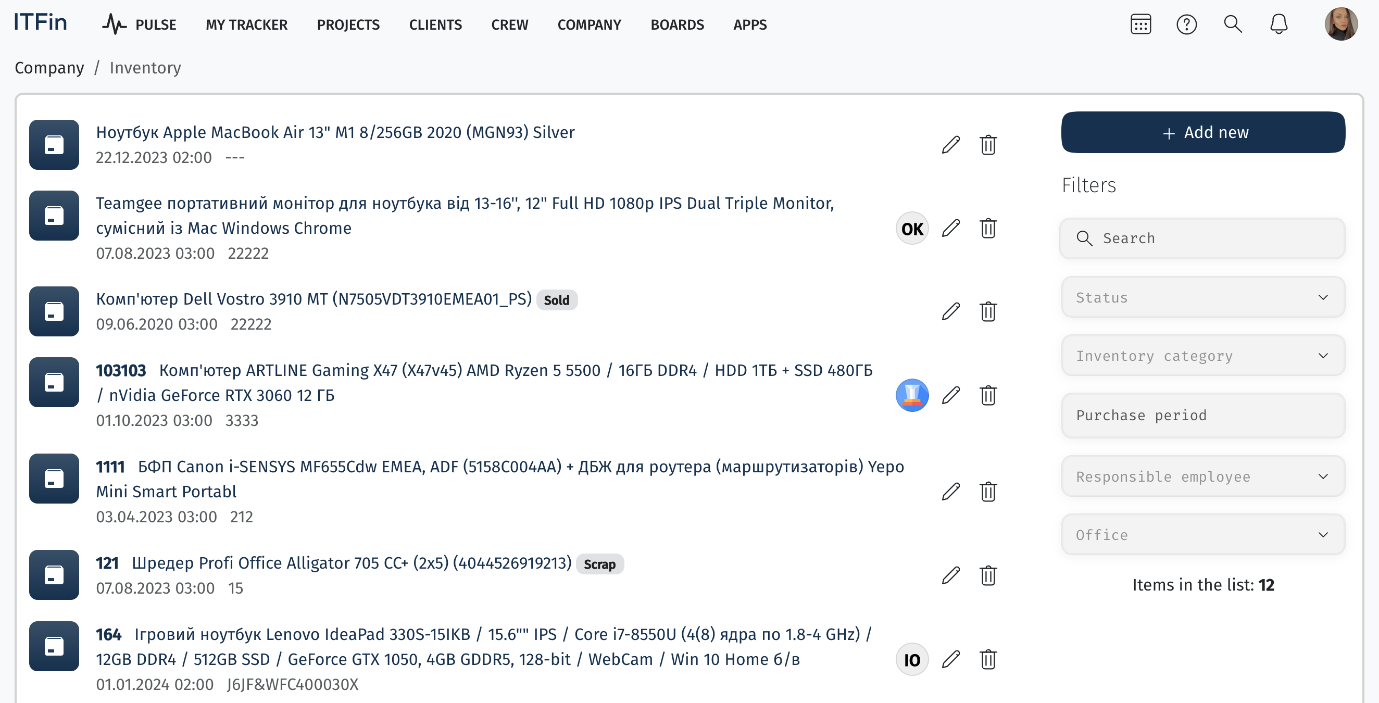Click the ARTLINE Gaming item box icon

(54, 382)
